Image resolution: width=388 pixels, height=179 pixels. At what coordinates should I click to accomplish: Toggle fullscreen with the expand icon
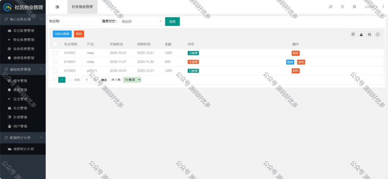(354, 7)
